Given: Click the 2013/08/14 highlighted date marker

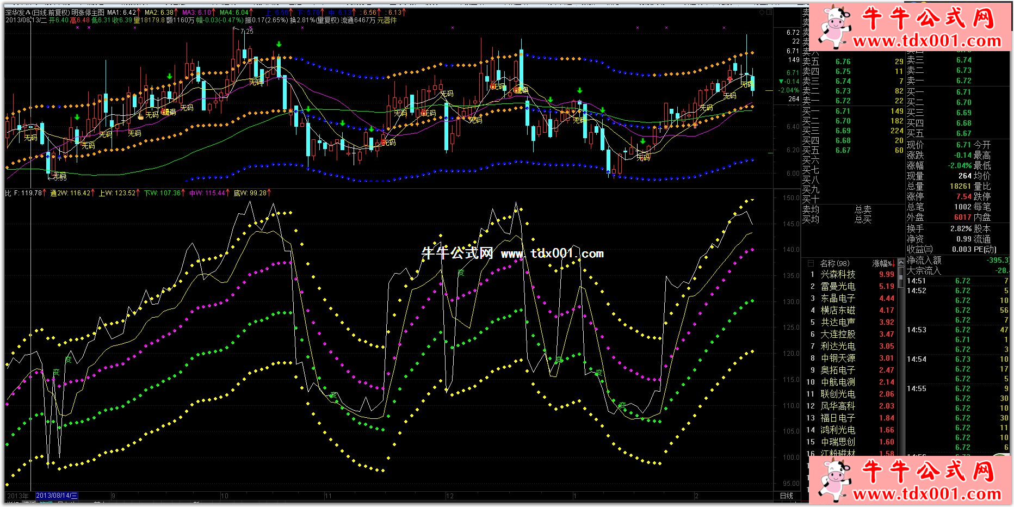Looking at the screenshot, I should [57, 496].
